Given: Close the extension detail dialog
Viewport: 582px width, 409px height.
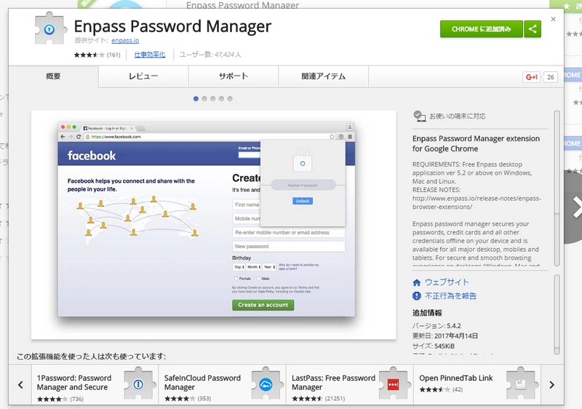Looking at the screenshot, I should click(x=553, y=19).
